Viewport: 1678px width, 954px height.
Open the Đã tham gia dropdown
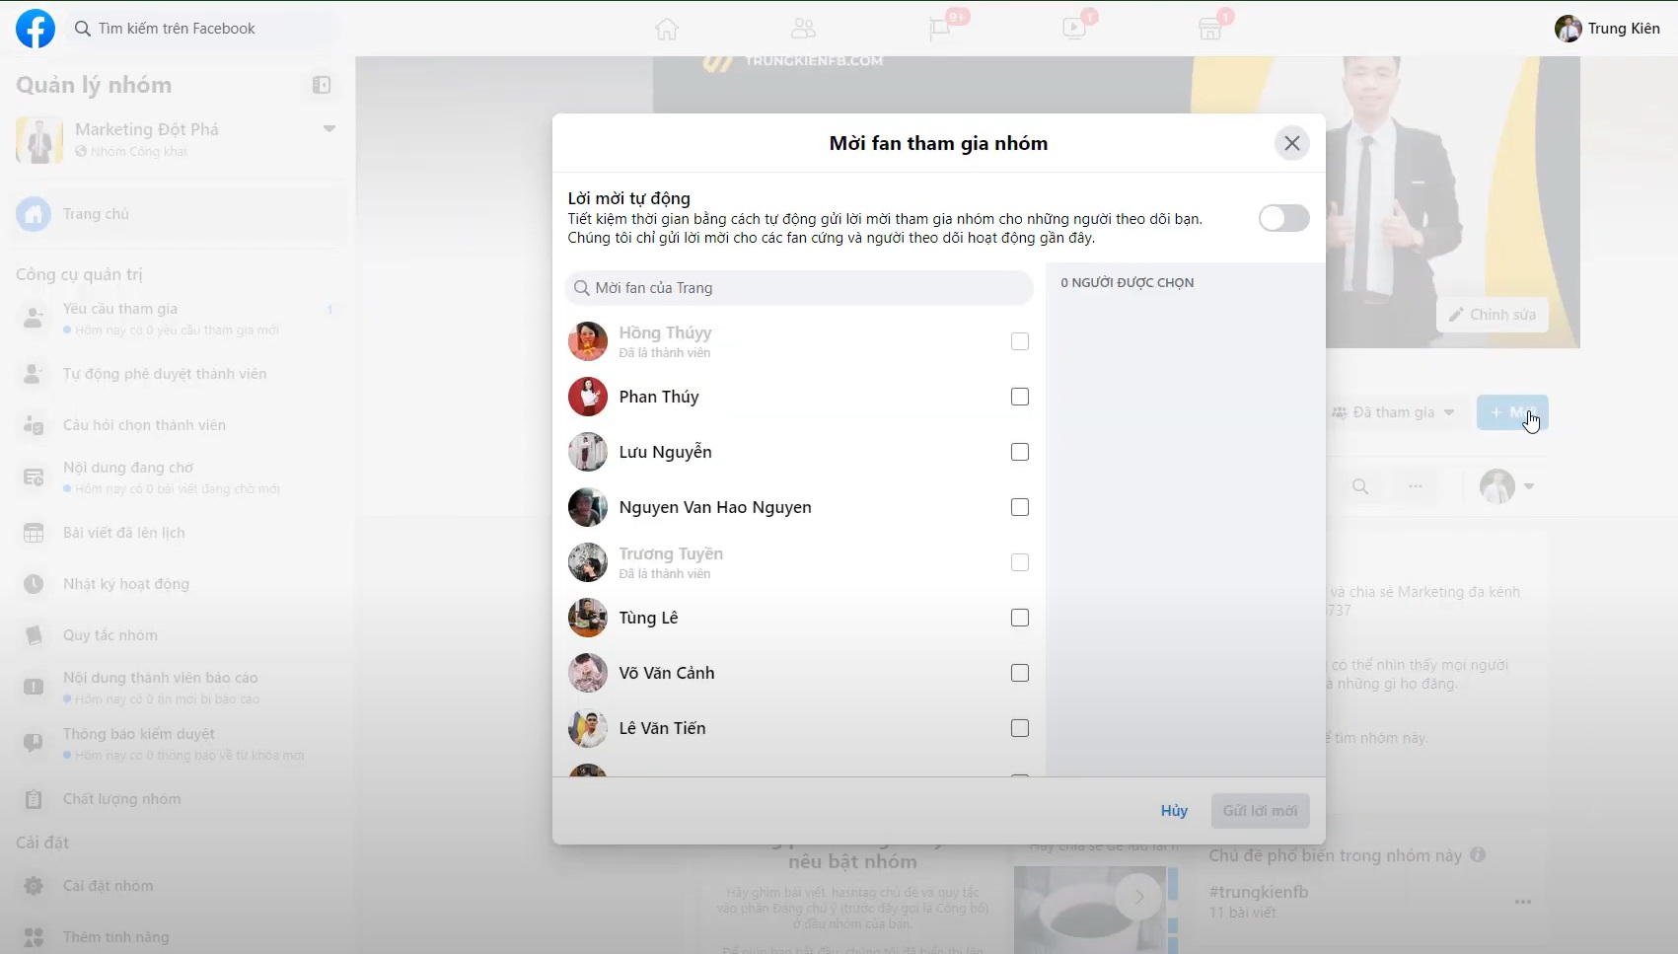[1393, 412]
